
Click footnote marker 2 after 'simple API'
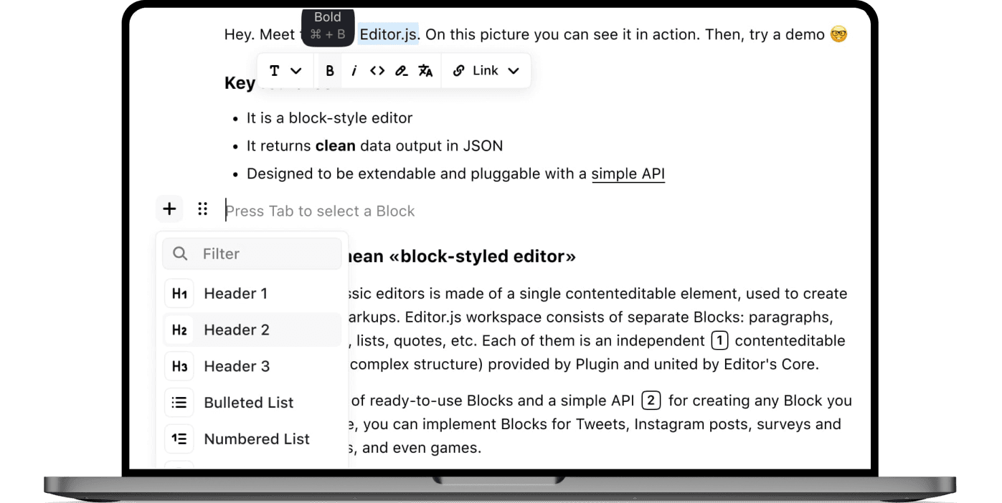651,401
